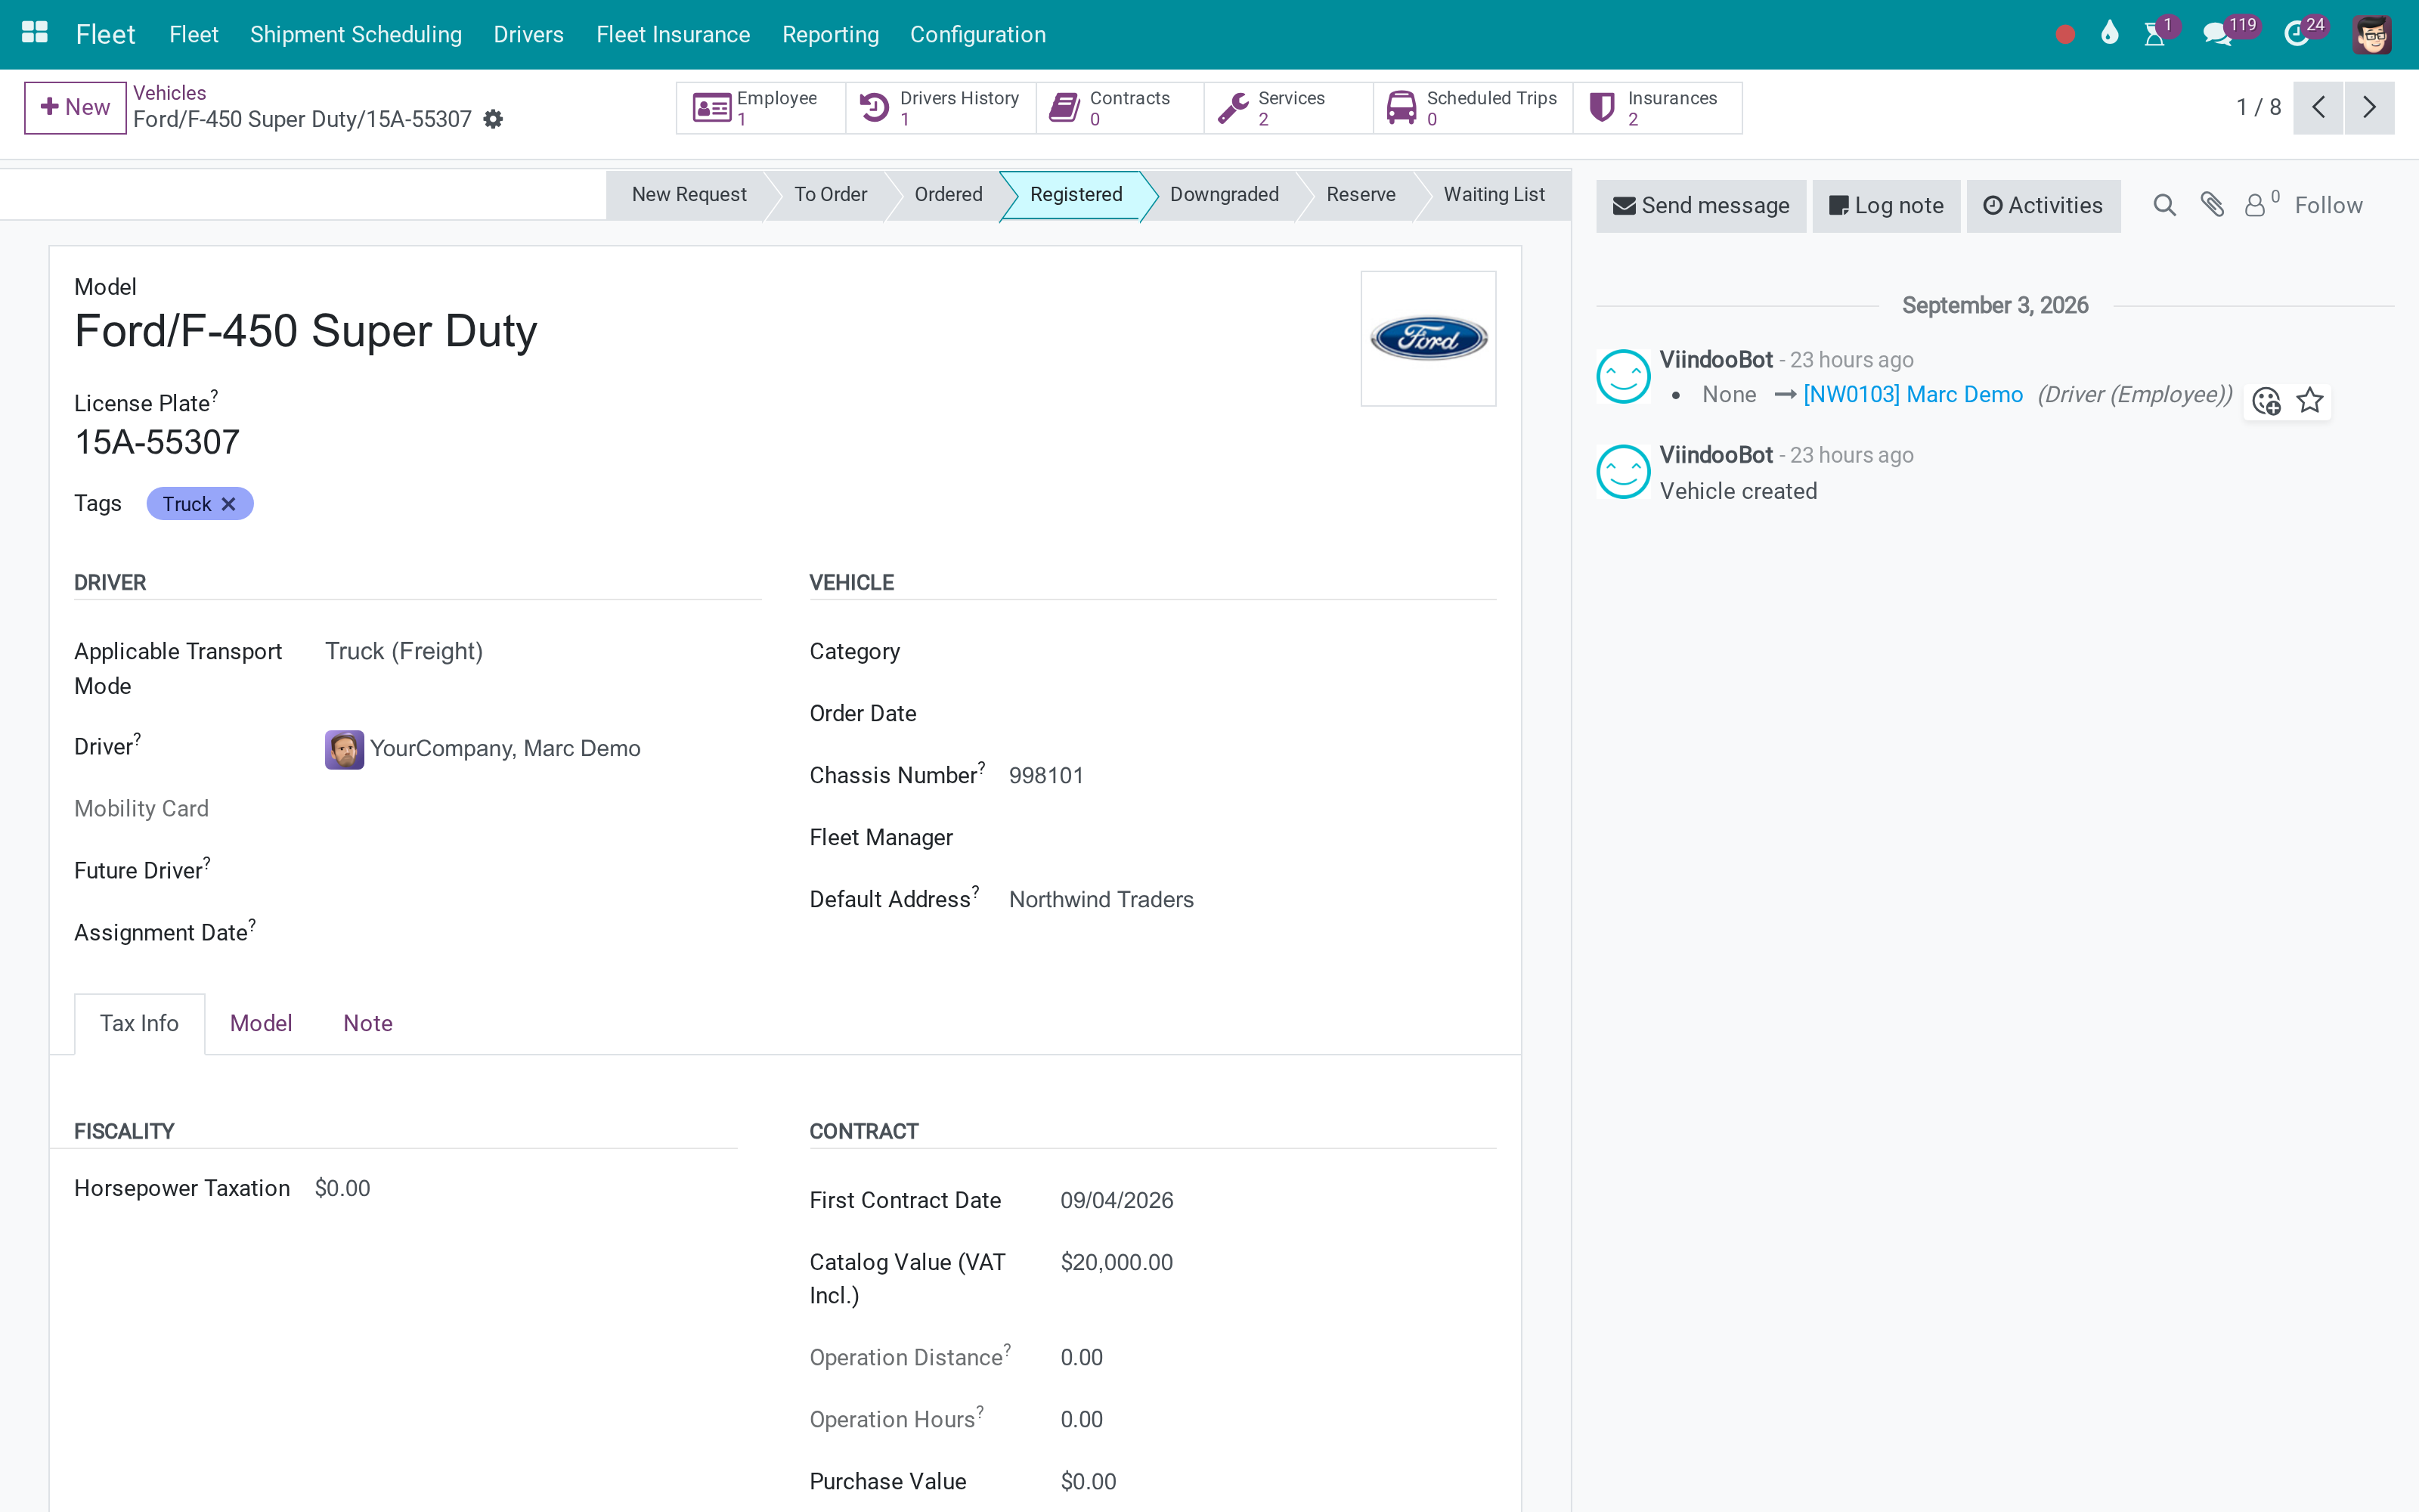
Task: Set status to Waiting List
Action: click(1494, 195)
